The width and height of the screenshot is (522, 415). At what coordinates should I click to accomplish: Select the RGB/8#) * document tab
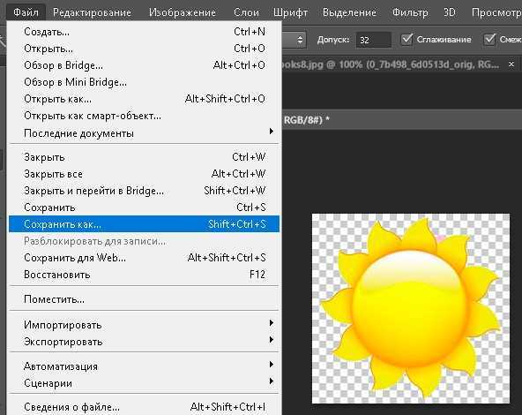[x=306, y=120]
